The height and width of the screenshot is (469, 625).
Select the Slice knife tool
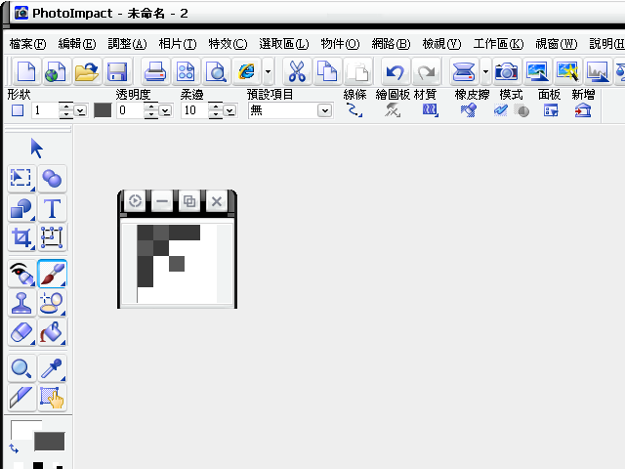point(21,398)
